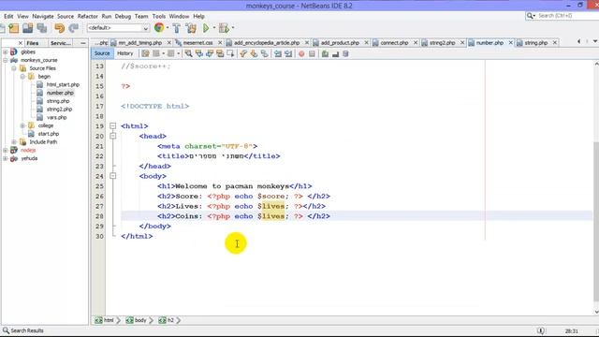Collapse the <head> code fold on line 20

[x=112, y=136]
